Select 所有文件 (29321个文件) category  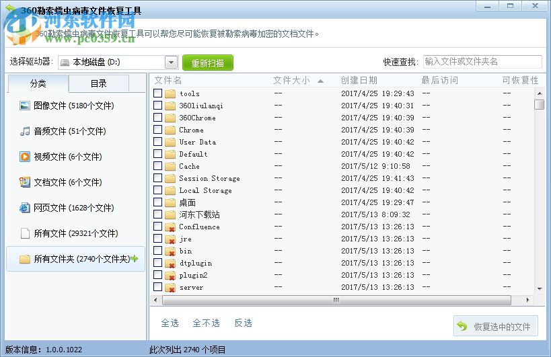(x=76, y=233)
